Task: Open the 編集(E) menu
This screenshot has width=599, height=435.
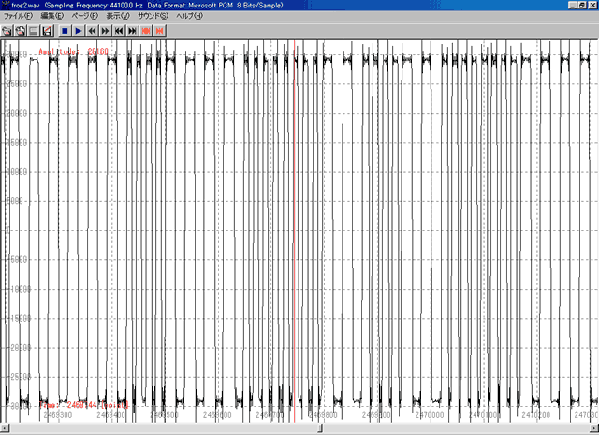Action: click(51, 17)
